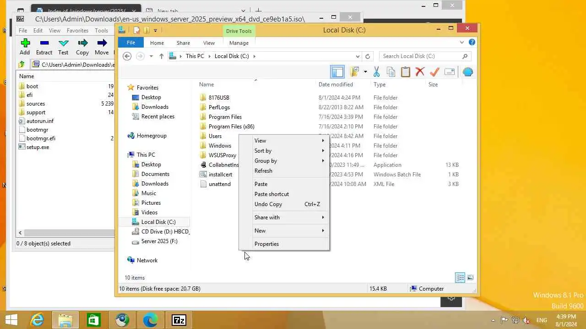
Task: Open the recent locations dropdown arrow
Action: tap(151, 56)
